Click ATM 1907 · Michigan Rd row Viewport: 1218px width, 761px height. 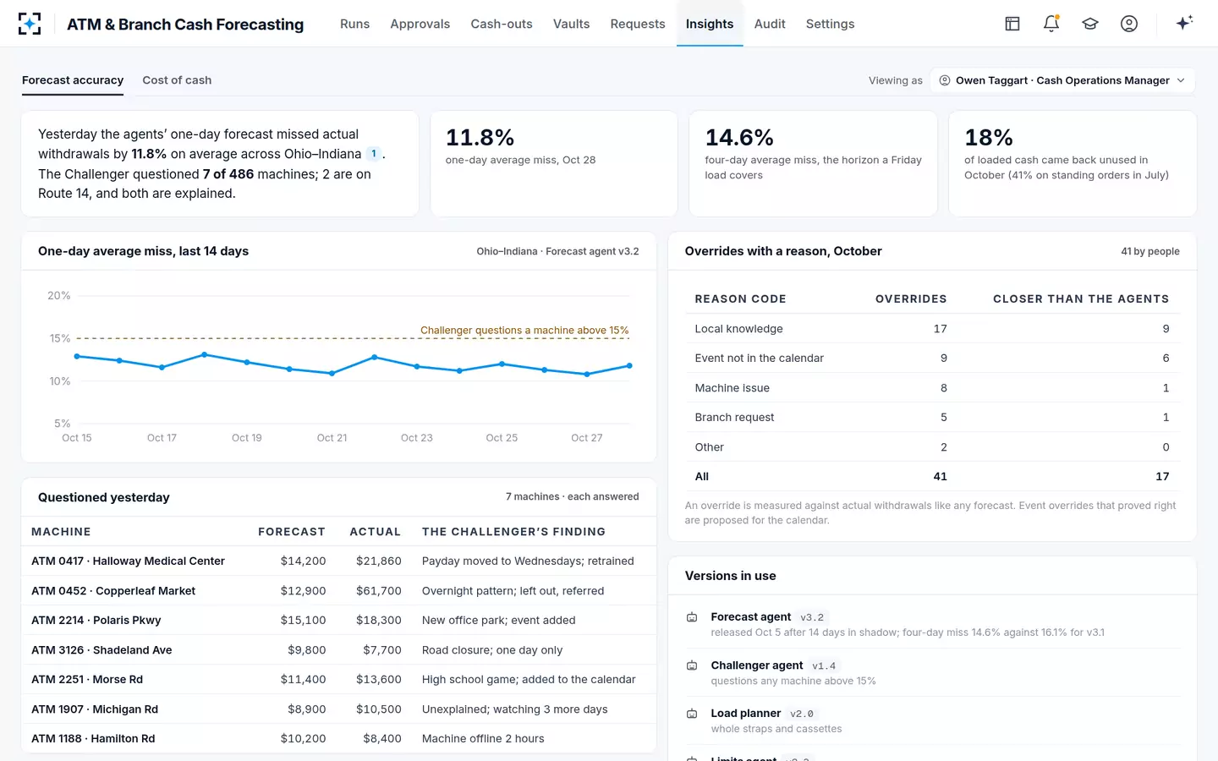[x=338, y=709]
